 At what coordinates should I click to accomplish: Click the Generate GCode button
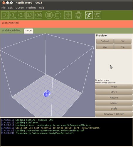[114, 114]
